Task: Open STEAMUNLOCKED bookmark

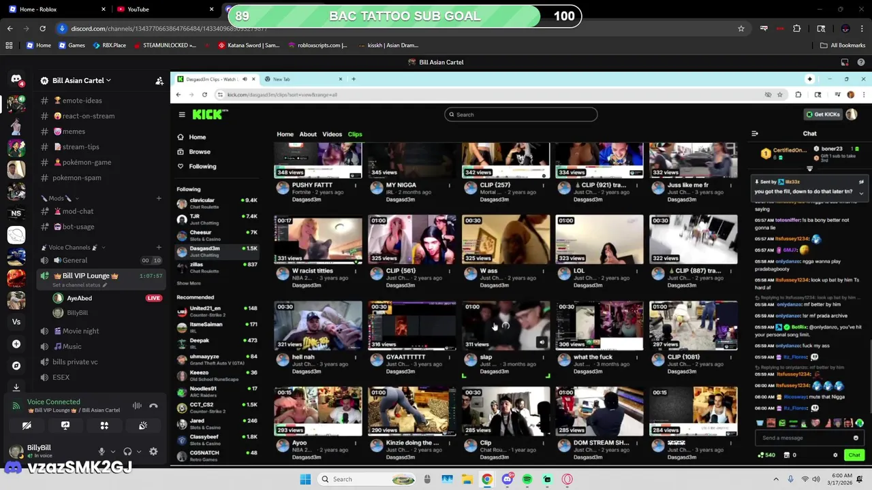Action: [x=164, y=45]
